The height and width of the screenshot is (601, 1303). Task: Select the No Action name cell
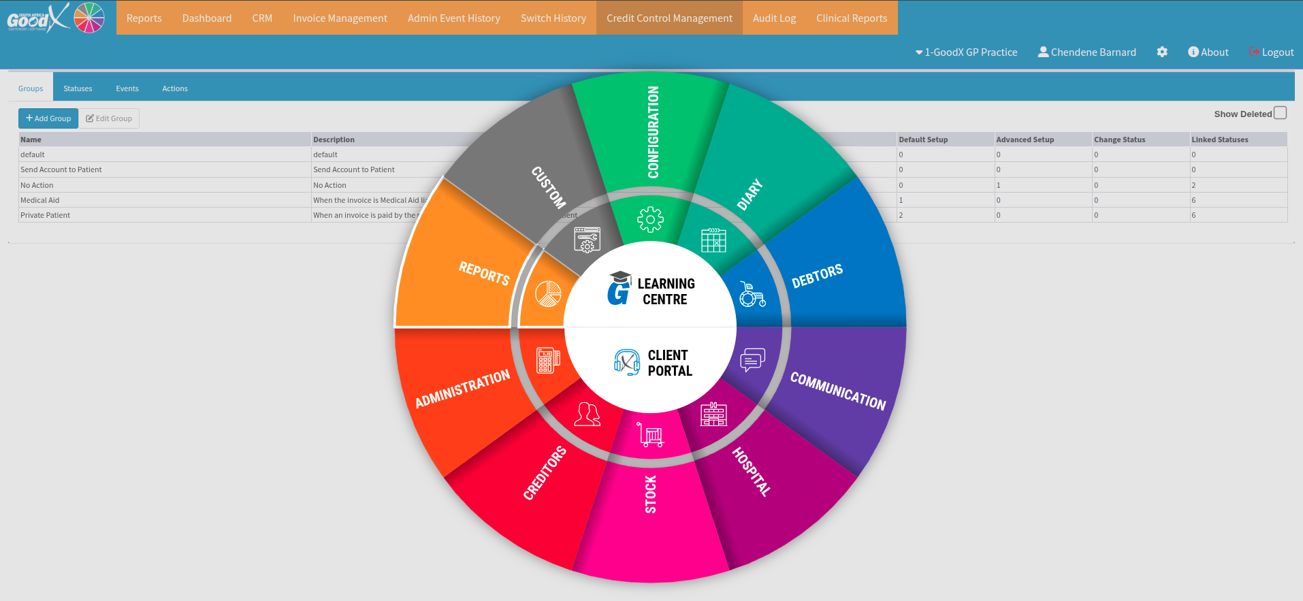[x=165, y=185]
